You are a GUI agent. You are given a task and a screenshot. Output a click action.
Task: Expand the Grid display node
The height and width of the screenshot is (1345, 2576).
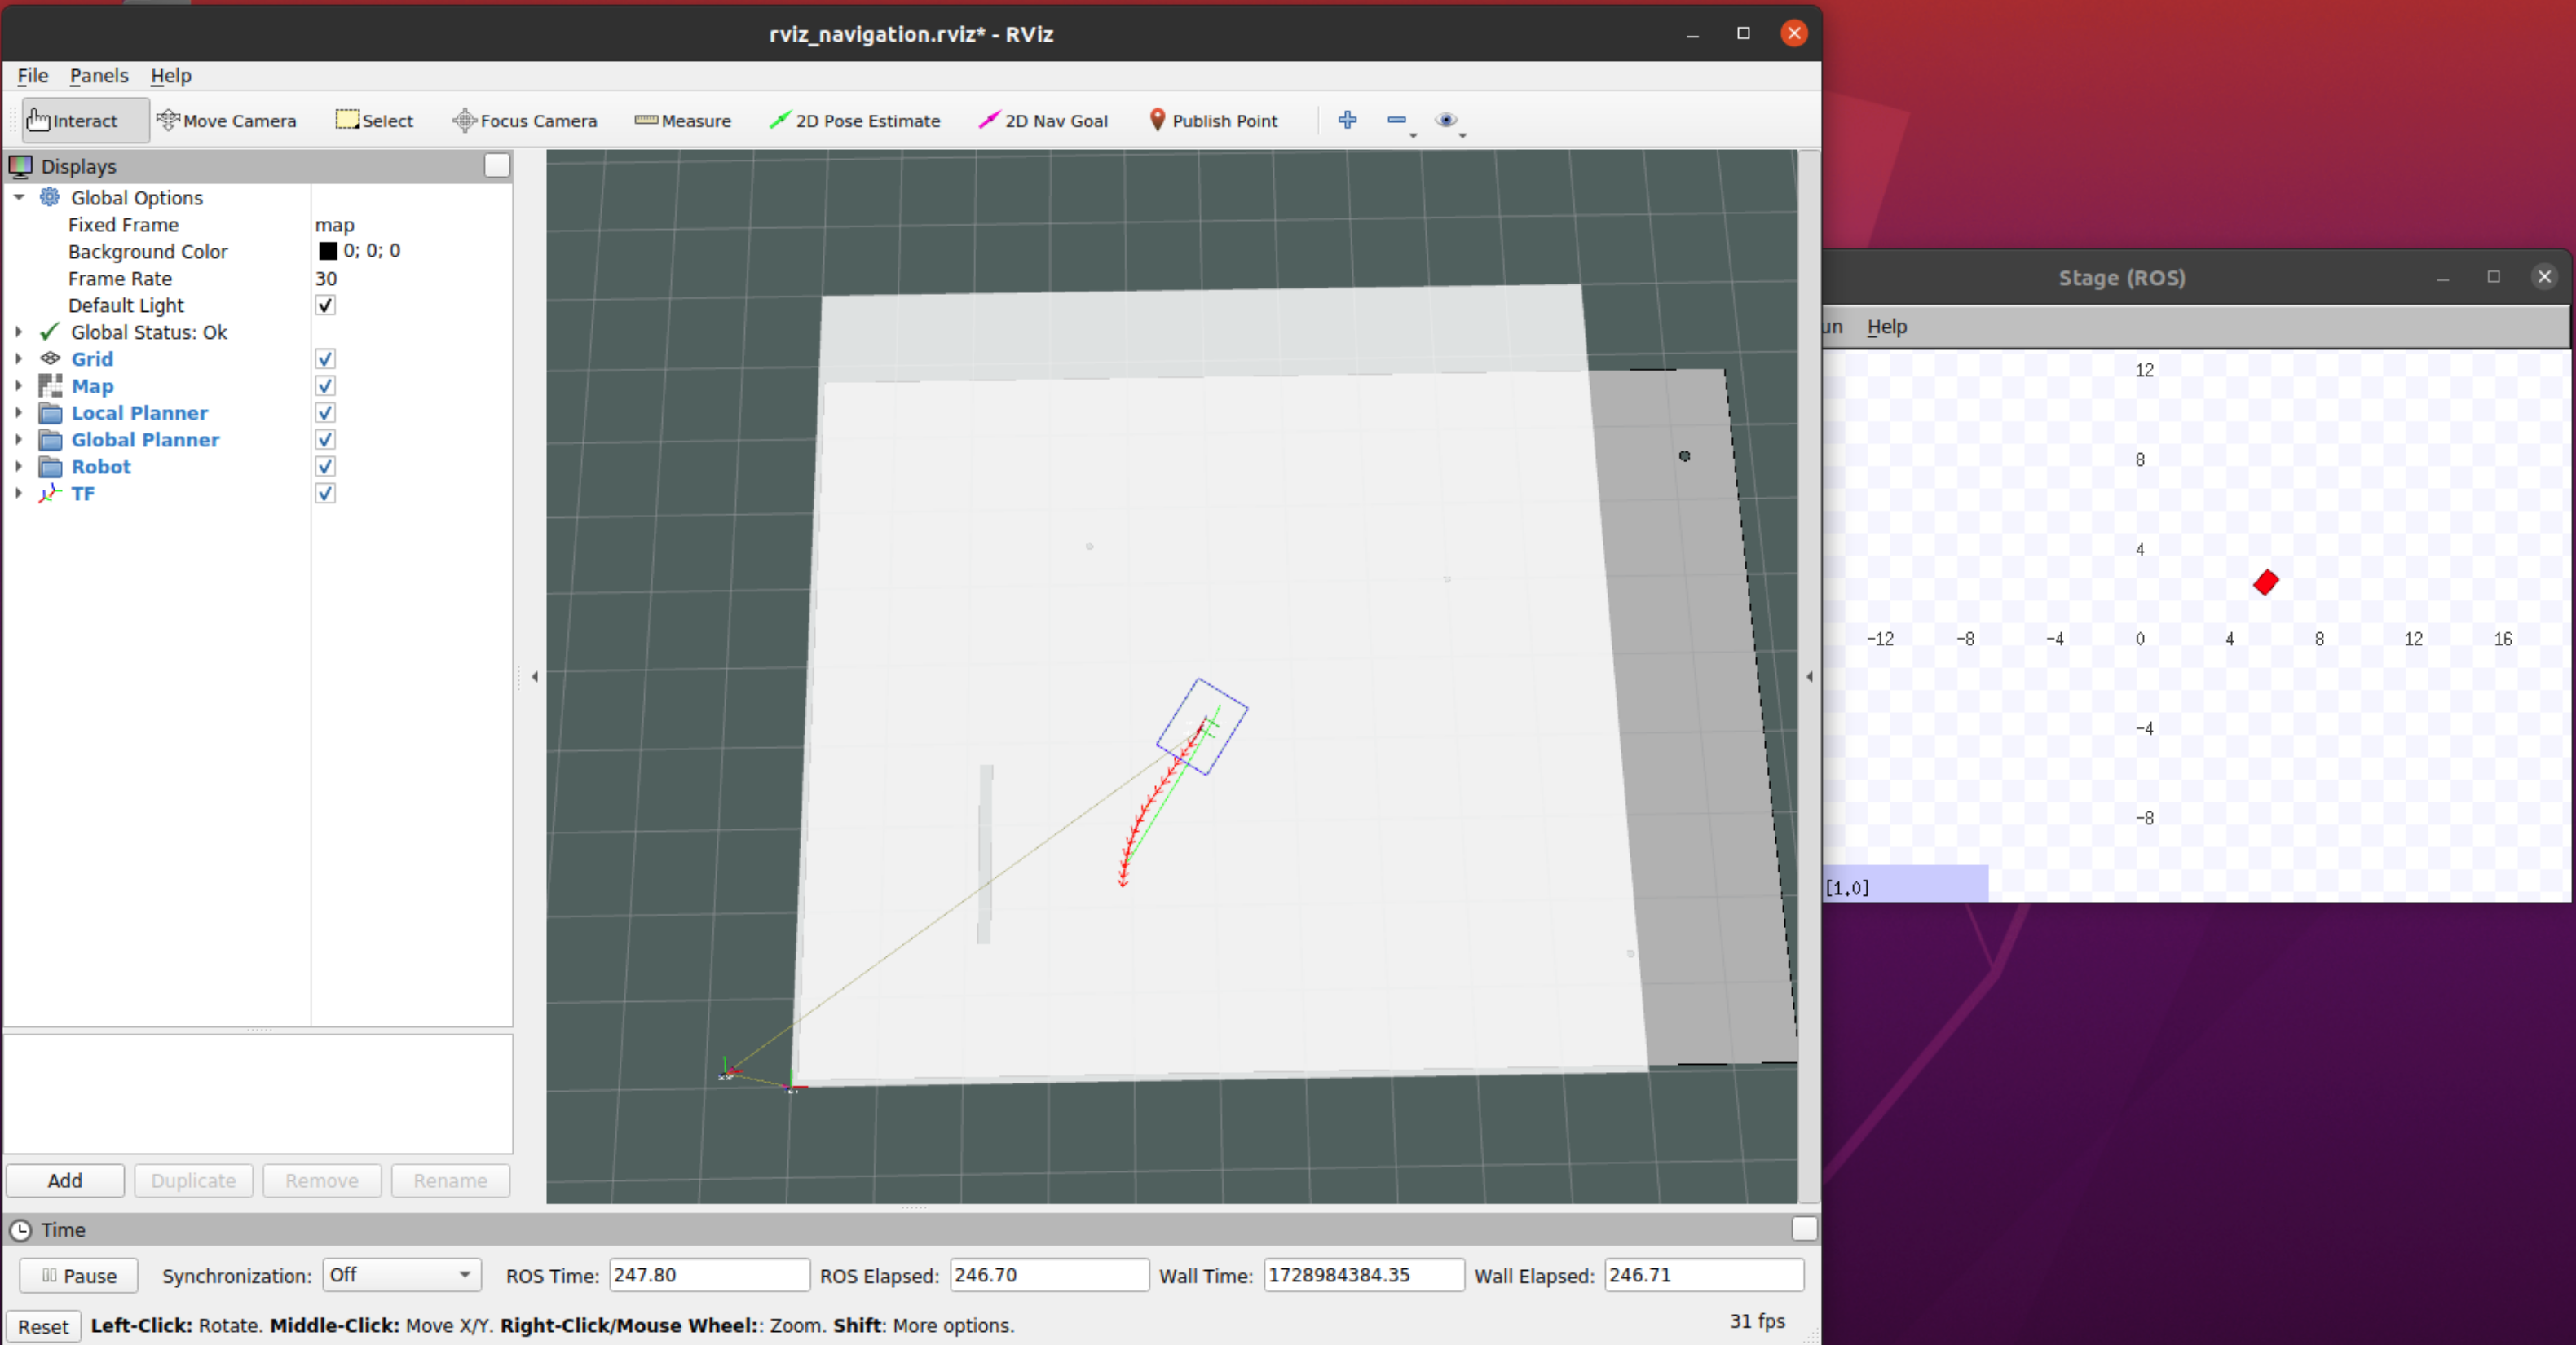(x=19, y=358)
